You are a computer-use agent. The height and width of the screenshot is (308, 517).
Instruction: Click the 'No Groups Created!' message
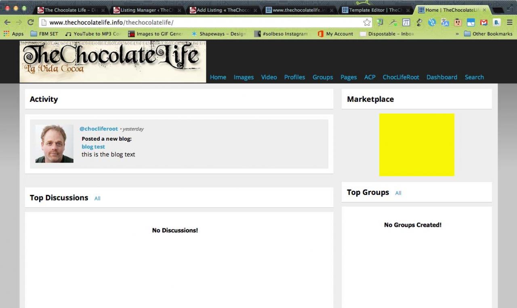pos(413,225)
